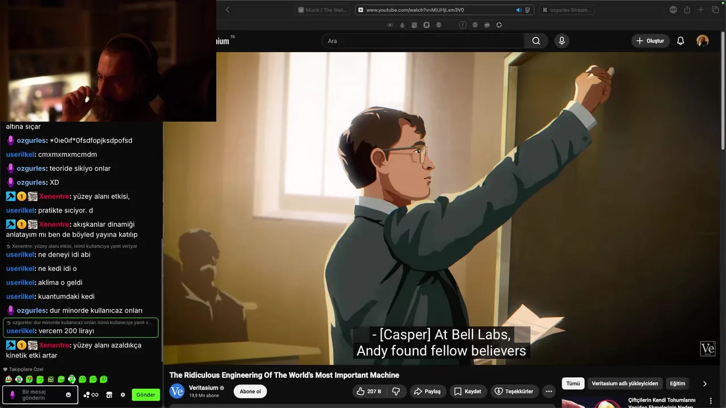Image resolution: width=726 pixels, height=408 pixels.
Task: Open chat settings gear icon
Action: tap(123, 395)
